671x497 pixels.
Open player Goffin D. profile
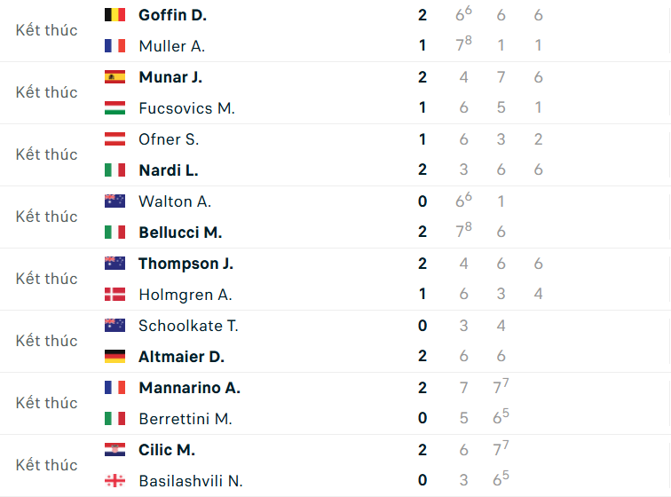(x=174, y=15)
